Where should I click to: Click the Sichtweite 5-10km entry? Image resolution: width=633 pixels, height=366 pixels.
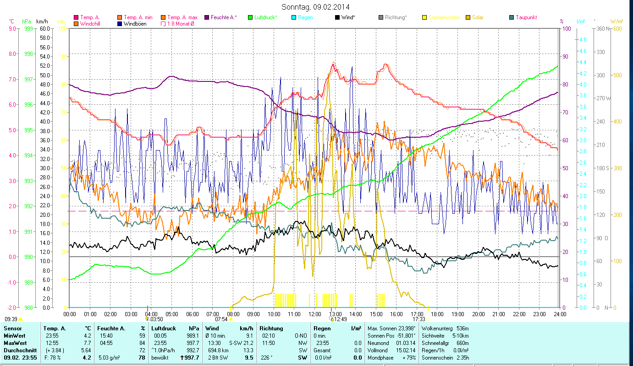click(445, 336)
